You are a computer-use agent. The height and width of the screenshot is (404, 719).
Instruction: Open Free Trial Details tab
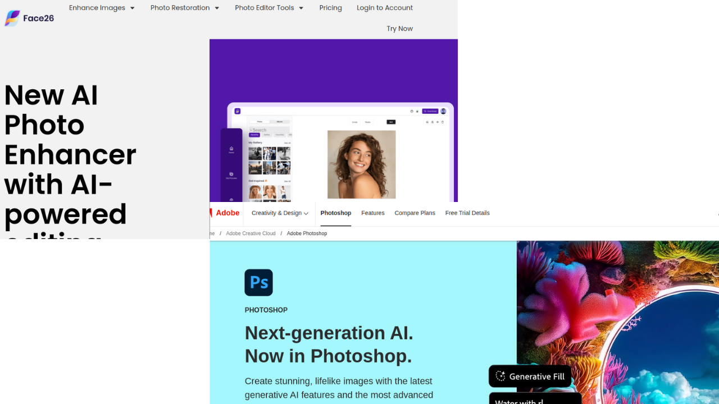pyautogui.click(x=467, y=213)
